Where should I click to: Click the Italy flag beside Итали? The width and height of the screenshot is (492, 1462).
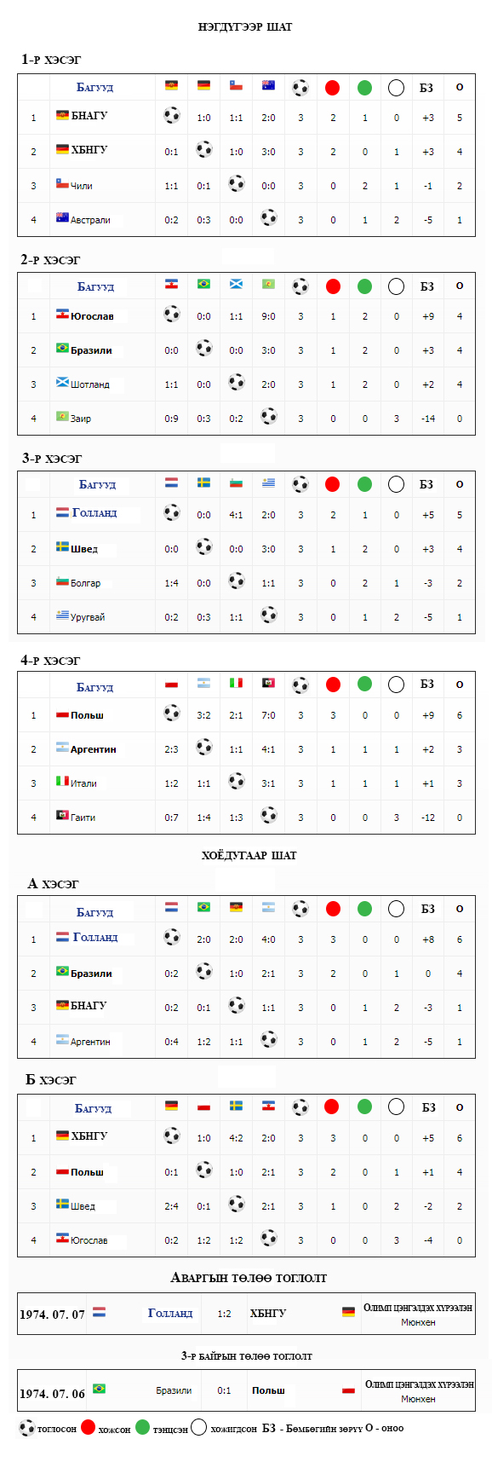pyautogui.click(x=62, y=781)
